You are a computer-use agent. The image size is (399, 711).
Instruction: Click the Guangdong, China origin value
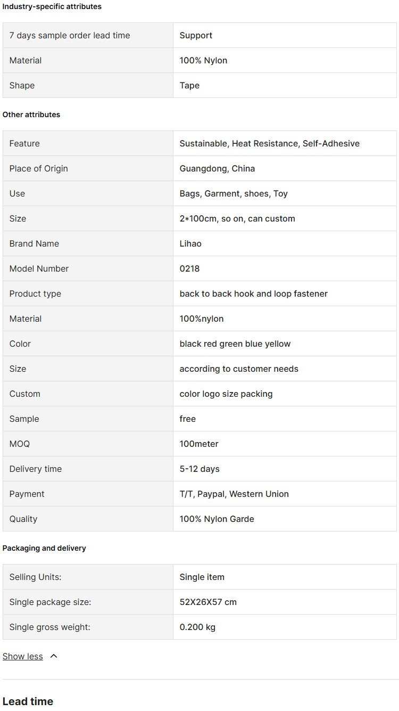pyautogui.click(x=217, y=168)
